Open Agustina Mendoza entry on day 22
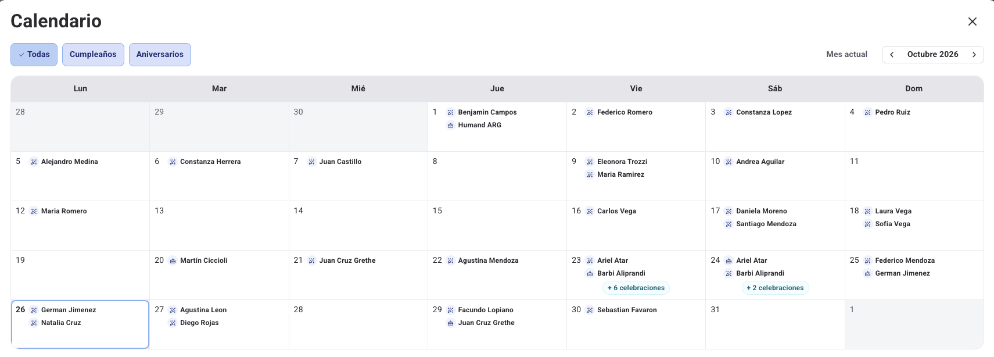Screen dimensions: 994x357 (x=482, y=260)
